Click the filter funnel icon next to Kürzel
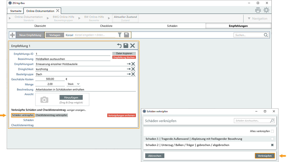The height and width of the screenshot is (162, 287). pyautogui.click(x=120, y=35)
